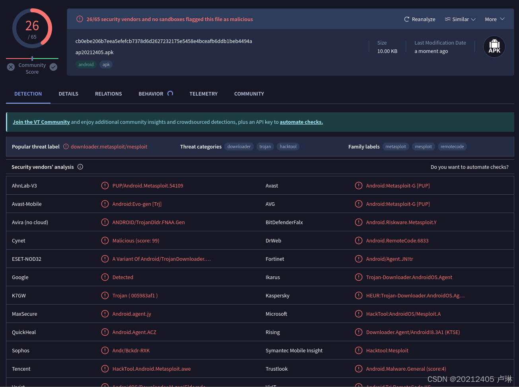Click the remotecode family label chip
Image resolution: width=519 pixels, height=387 pixels.
pos(452,147)
